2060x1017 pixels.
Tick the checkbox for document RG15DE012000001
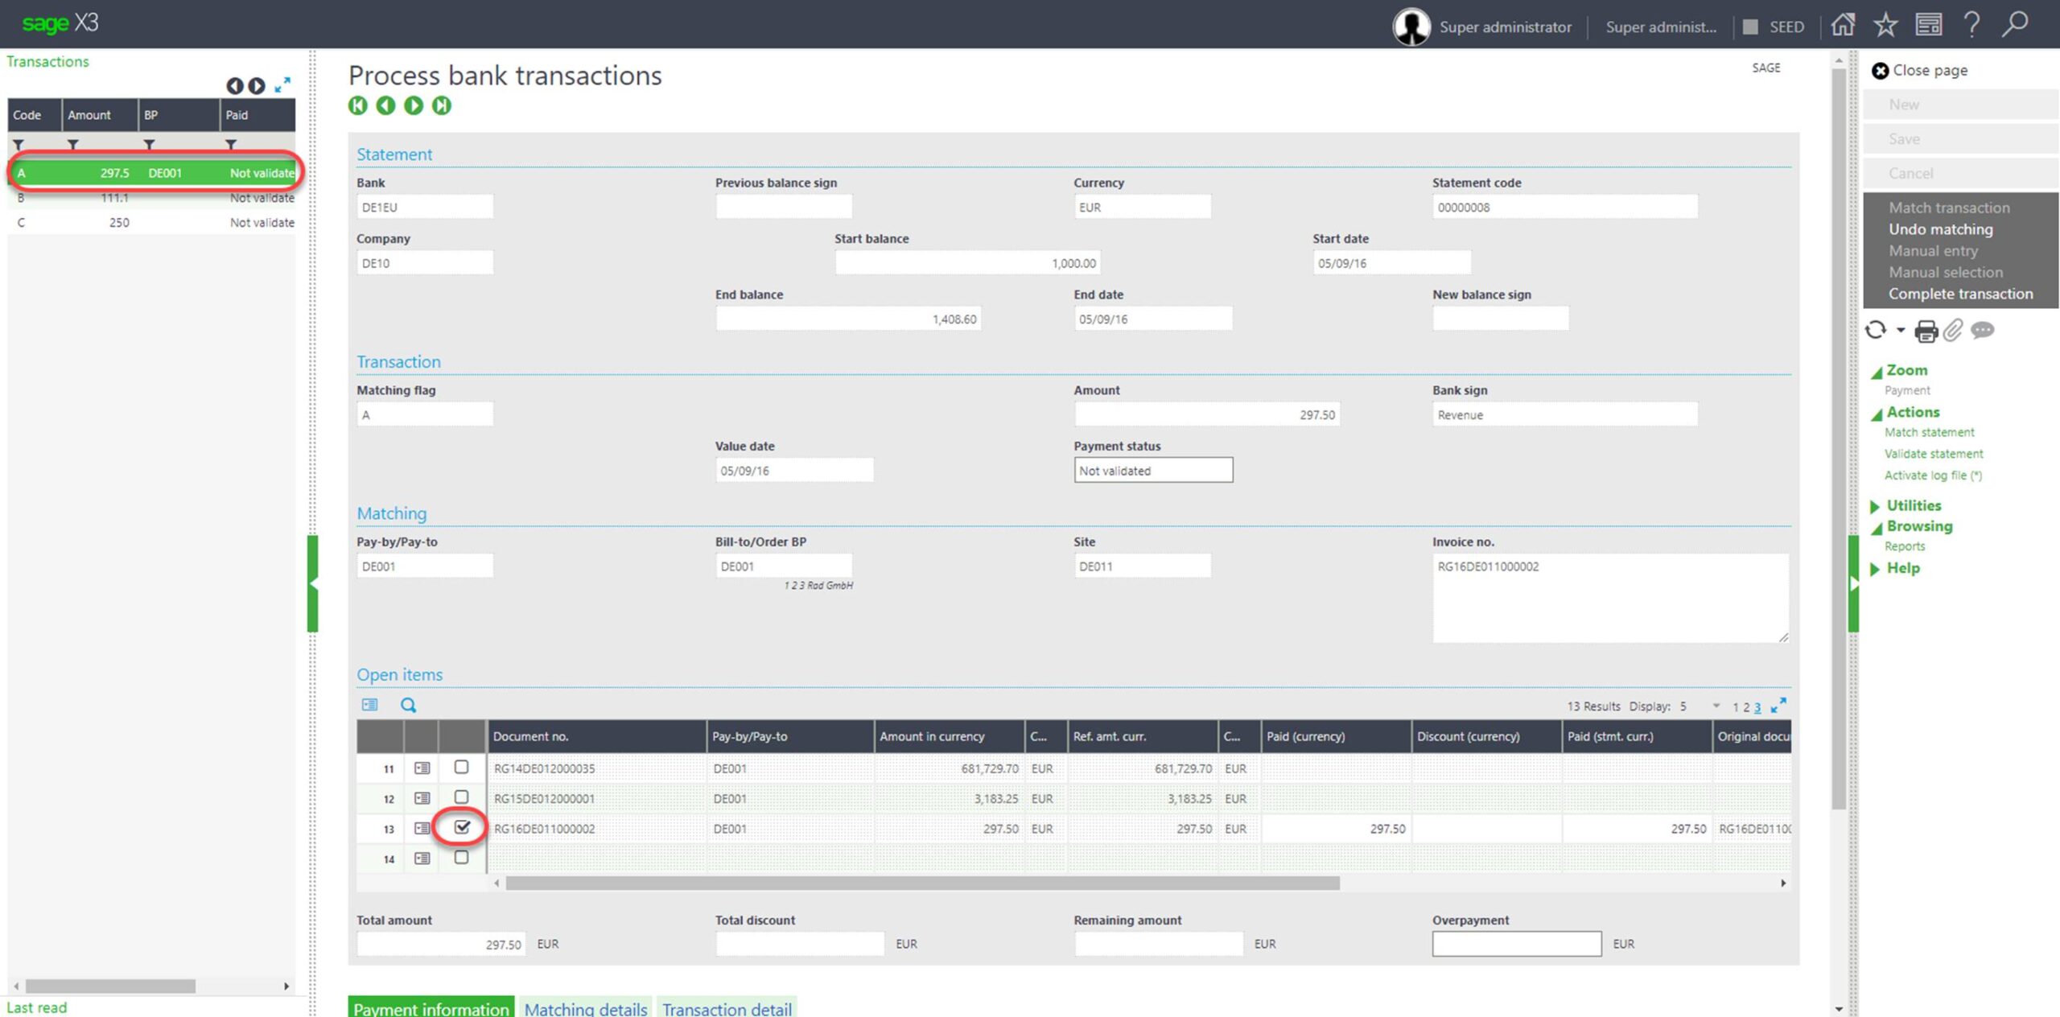(461, 797)
